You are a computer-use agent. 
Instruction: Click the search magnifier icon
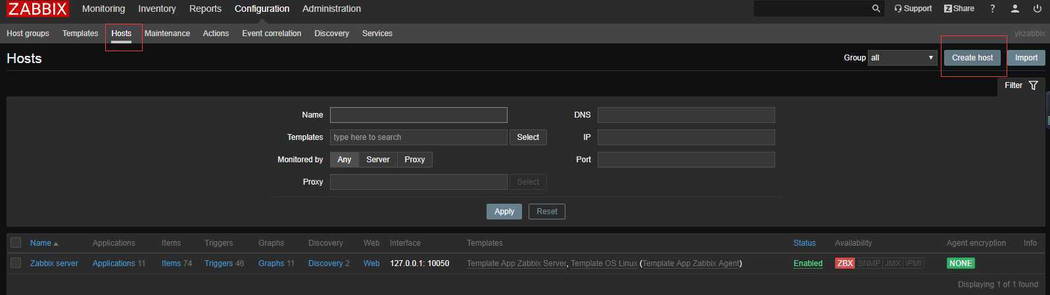[x=876, y=9]
